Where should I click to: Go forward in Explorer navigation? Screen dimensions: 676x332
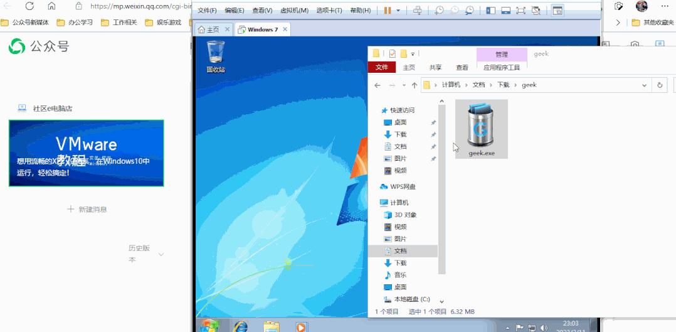391,85
